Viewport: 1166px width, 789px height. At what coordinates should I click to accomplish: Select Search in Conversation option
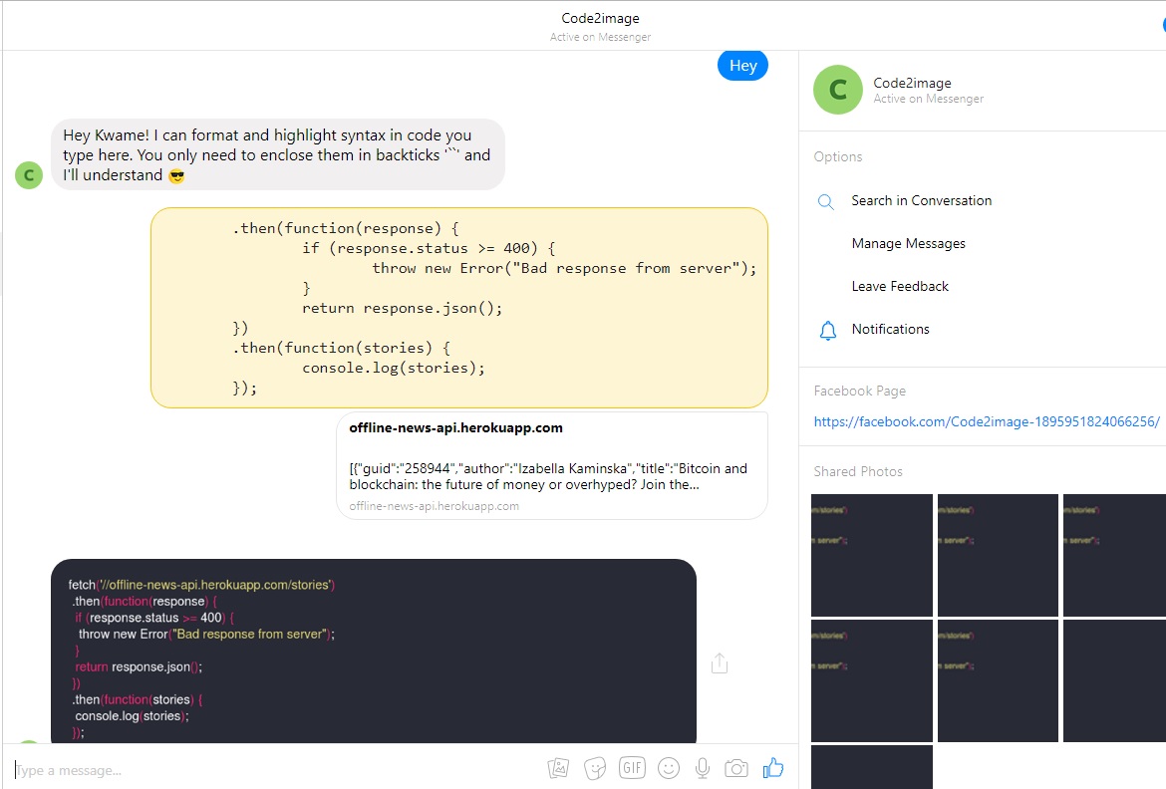tap(922, 201)
